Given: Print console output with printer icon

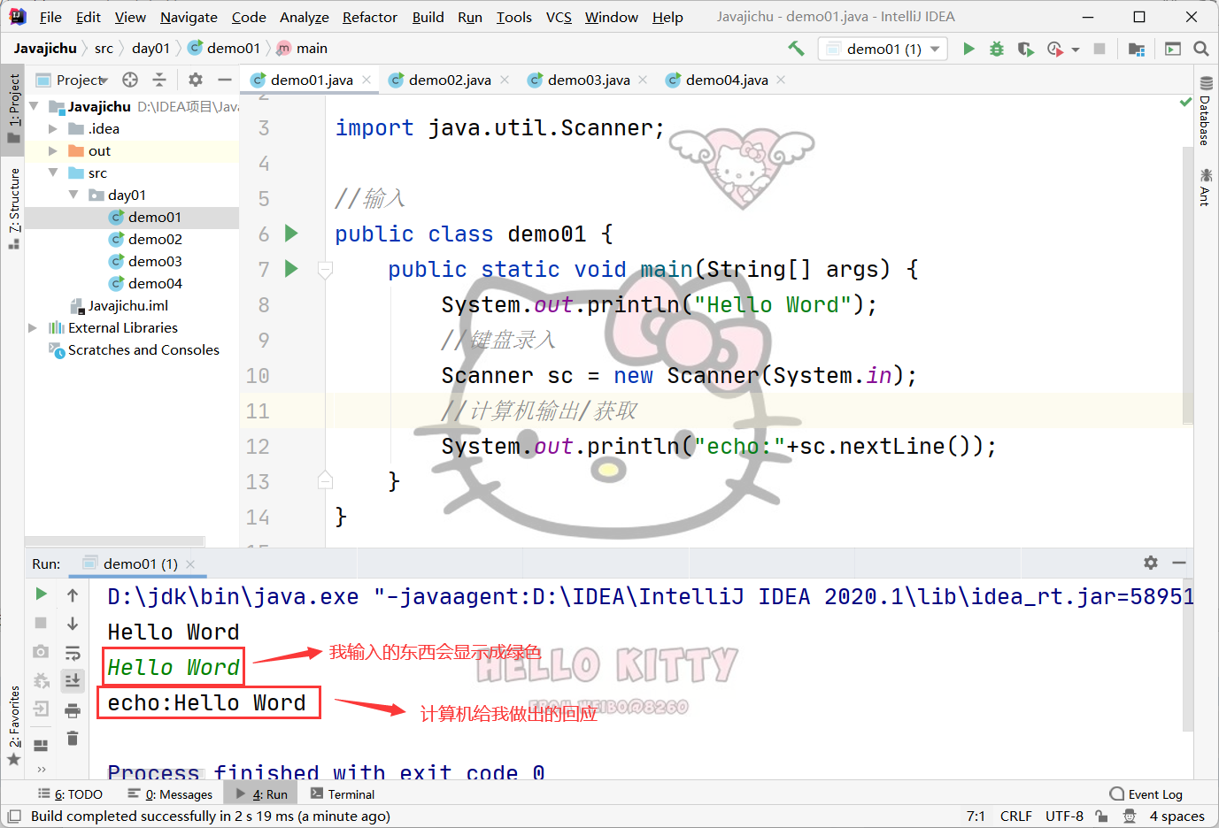Looking at the screenshot, I should click(x=73, y=710).
